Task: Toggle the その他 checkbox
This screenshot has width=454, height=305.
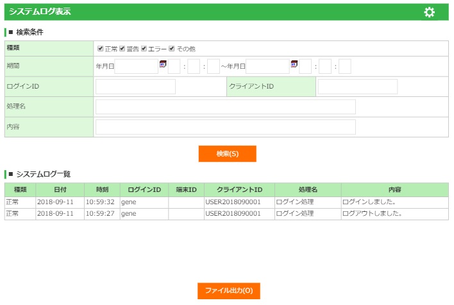Action: click(x=172, y=49)
